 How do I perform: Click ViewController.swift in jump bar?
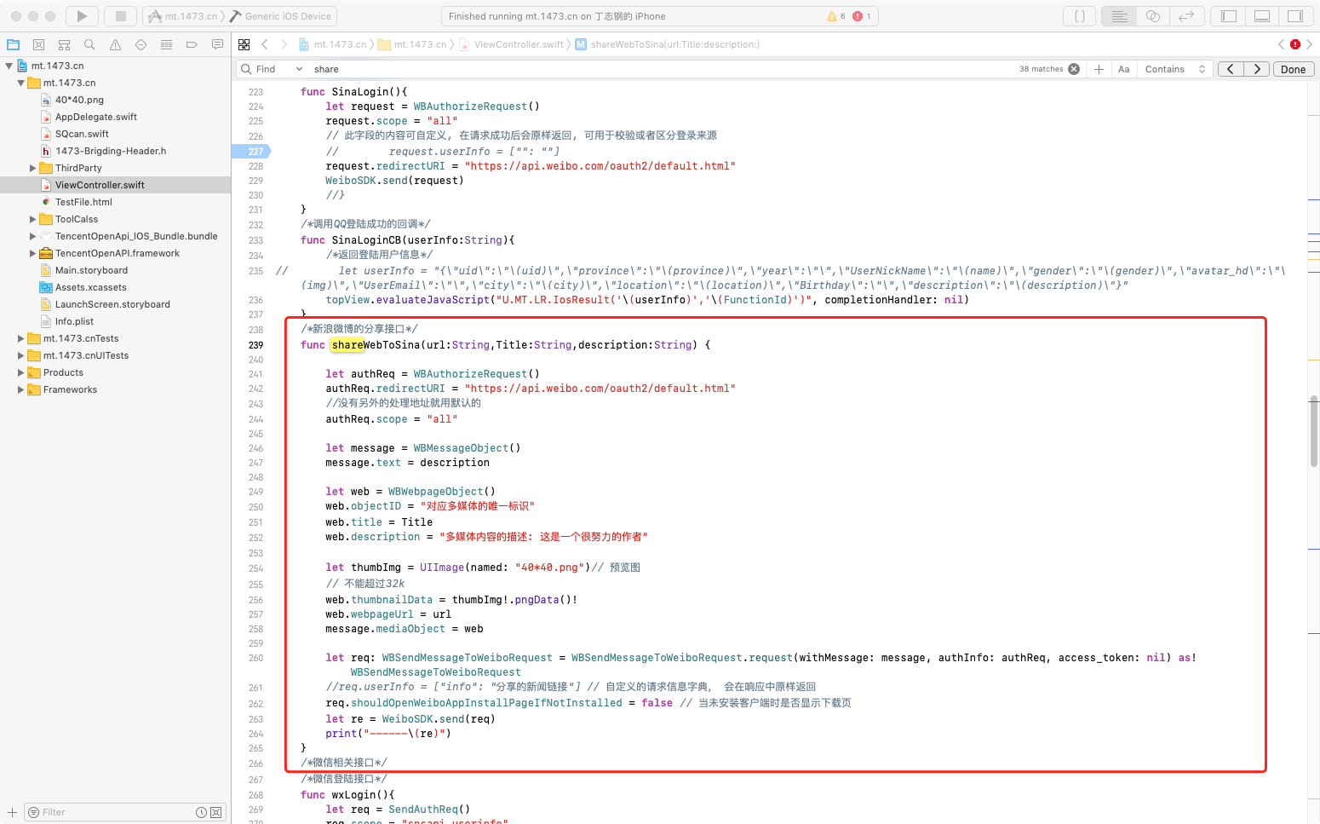pyautogui.click(x=512, y=44)
